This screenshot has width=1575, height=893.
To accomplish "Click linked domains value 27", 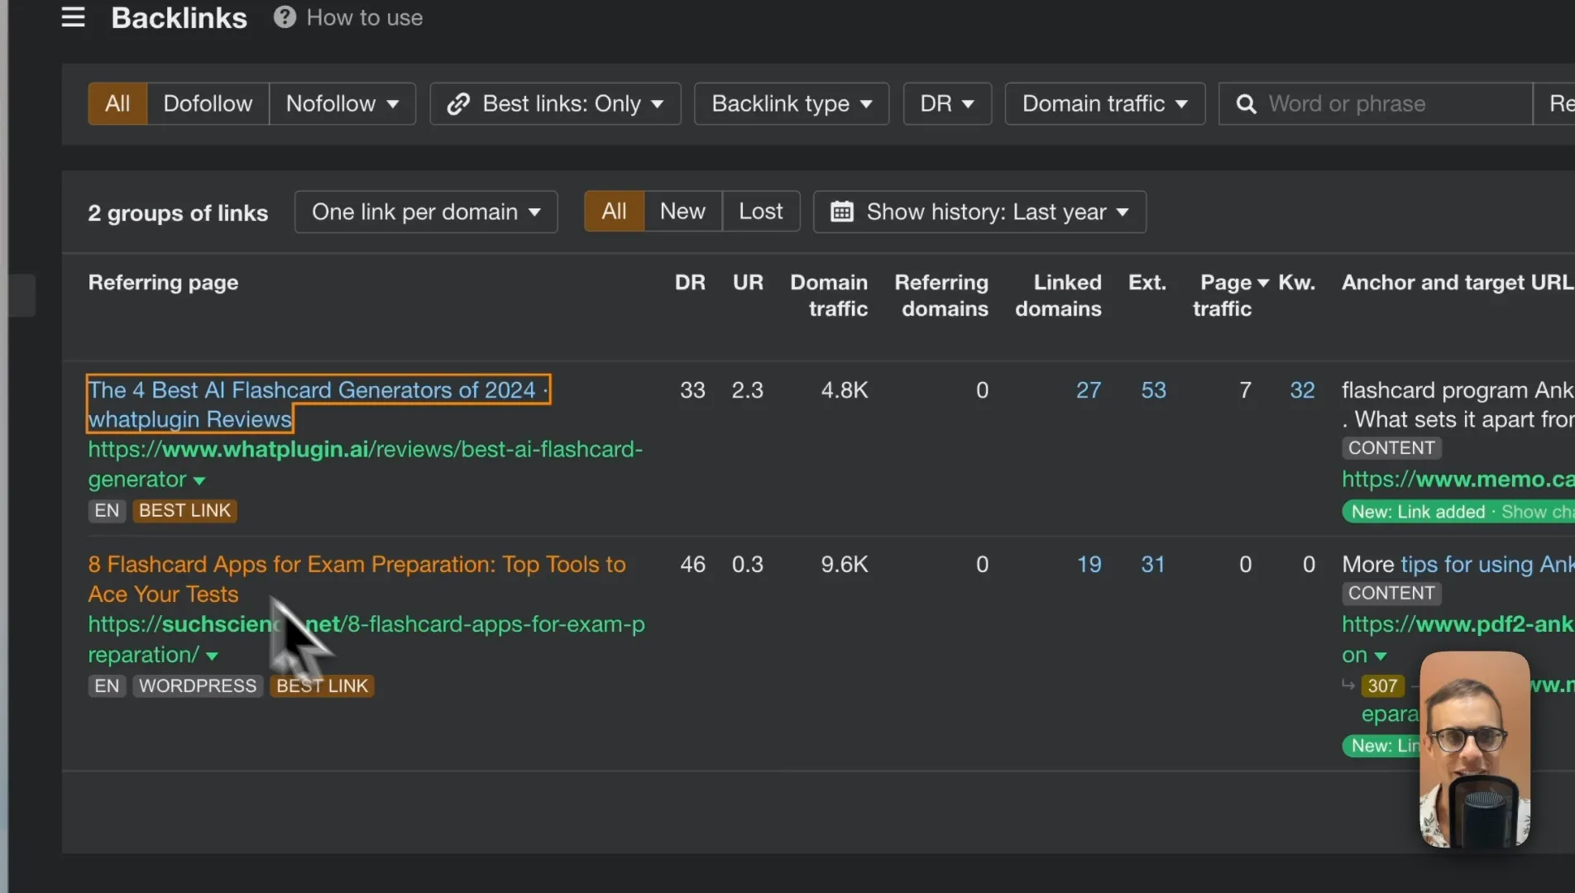I will point(1088,390).
